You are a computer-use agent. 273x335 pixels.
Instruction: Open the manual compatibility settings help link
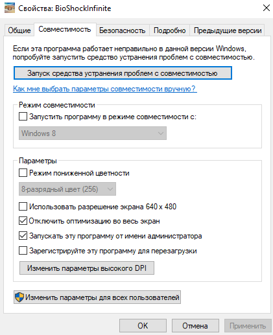point(105,89)
